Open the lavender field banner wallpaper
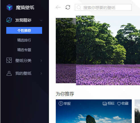Image resolution: width=140 pixels, height=123 pixels. [108, 50]
